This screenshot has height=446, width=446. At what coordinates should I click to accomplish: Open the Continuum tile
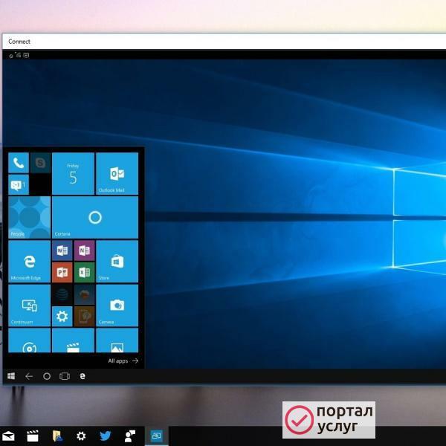[x=29, y=306]
